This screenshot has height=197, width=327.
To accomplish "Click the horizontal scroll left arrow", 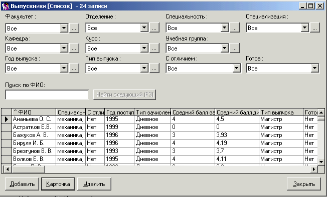I will 8,169.
